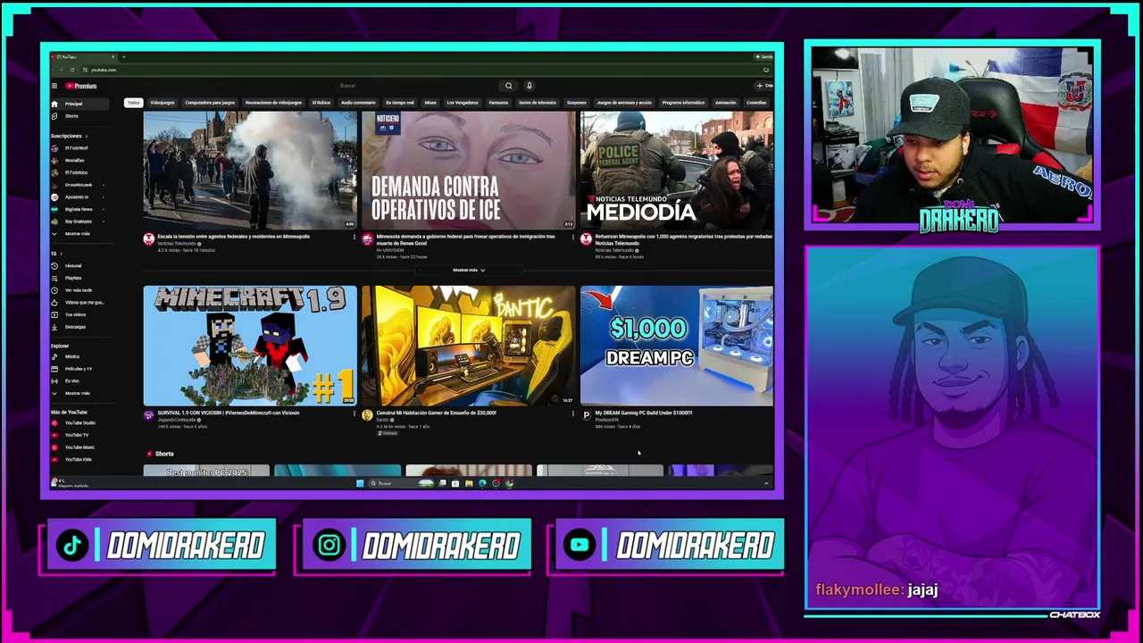This screenshot has height=643, width=1143.
Task: Open Películas y TV under Explorar
Action: point(79,369)
